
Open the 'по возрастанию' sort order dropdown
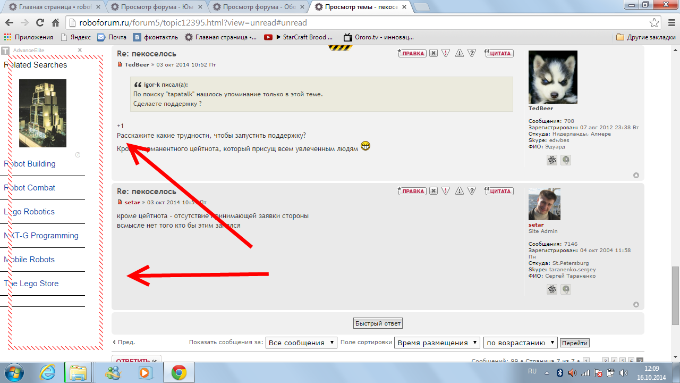[521, 343]
